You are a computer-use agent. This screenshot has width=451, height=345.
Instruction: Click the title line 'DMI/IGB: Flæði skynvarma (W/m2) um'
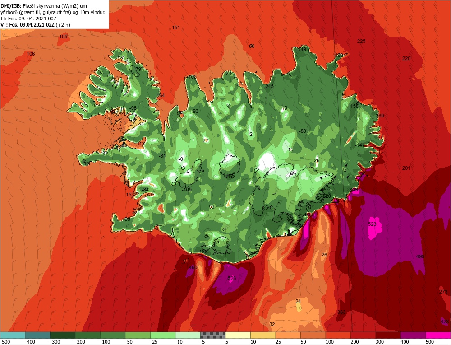point(44,6)
